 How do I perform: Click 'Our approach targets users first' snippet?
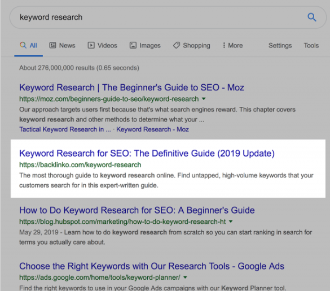157,114
